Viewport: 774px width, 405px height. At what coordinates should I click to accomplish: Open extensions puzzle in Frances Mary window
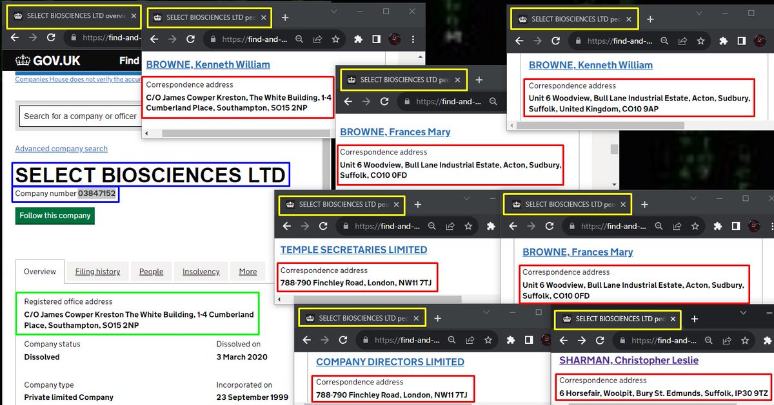click(x=717, y=226)
